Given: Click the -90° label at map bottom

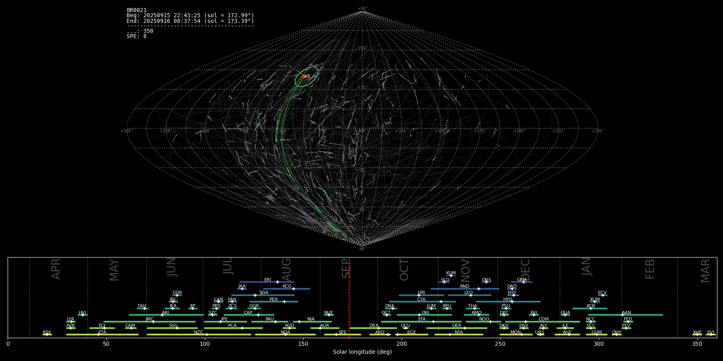Looking at the screenshot, I should click(x=362, y=249).
